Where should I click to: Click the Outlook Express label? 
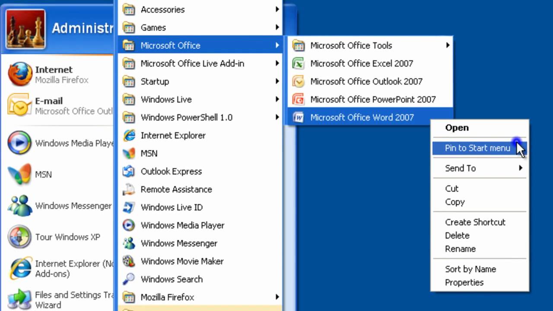(171, 171)
